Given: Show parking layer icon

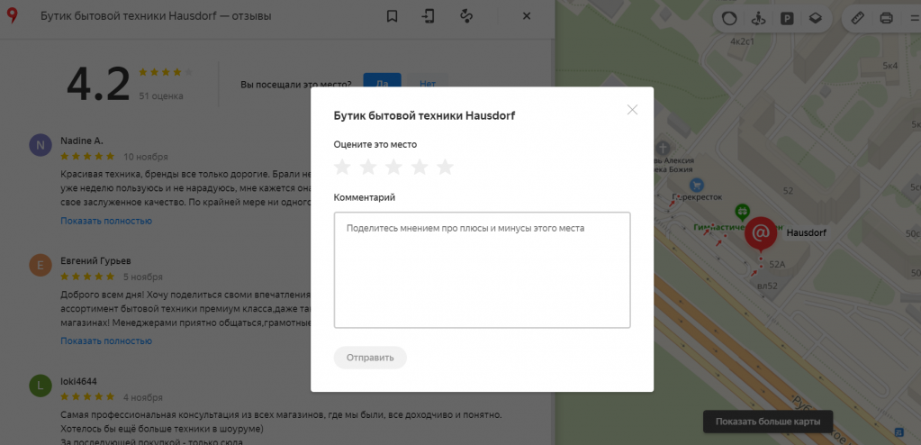Looking at the screenshot, I should (787, 18).
